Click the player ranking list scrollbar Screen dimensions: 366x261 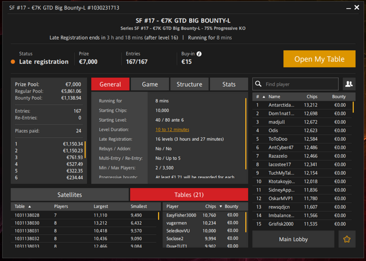(353, 107)
